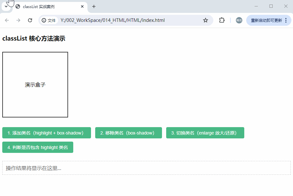Screen dimensions: 293x196
Task: Open the 曙亮 profile avatar
Action: 238,20
